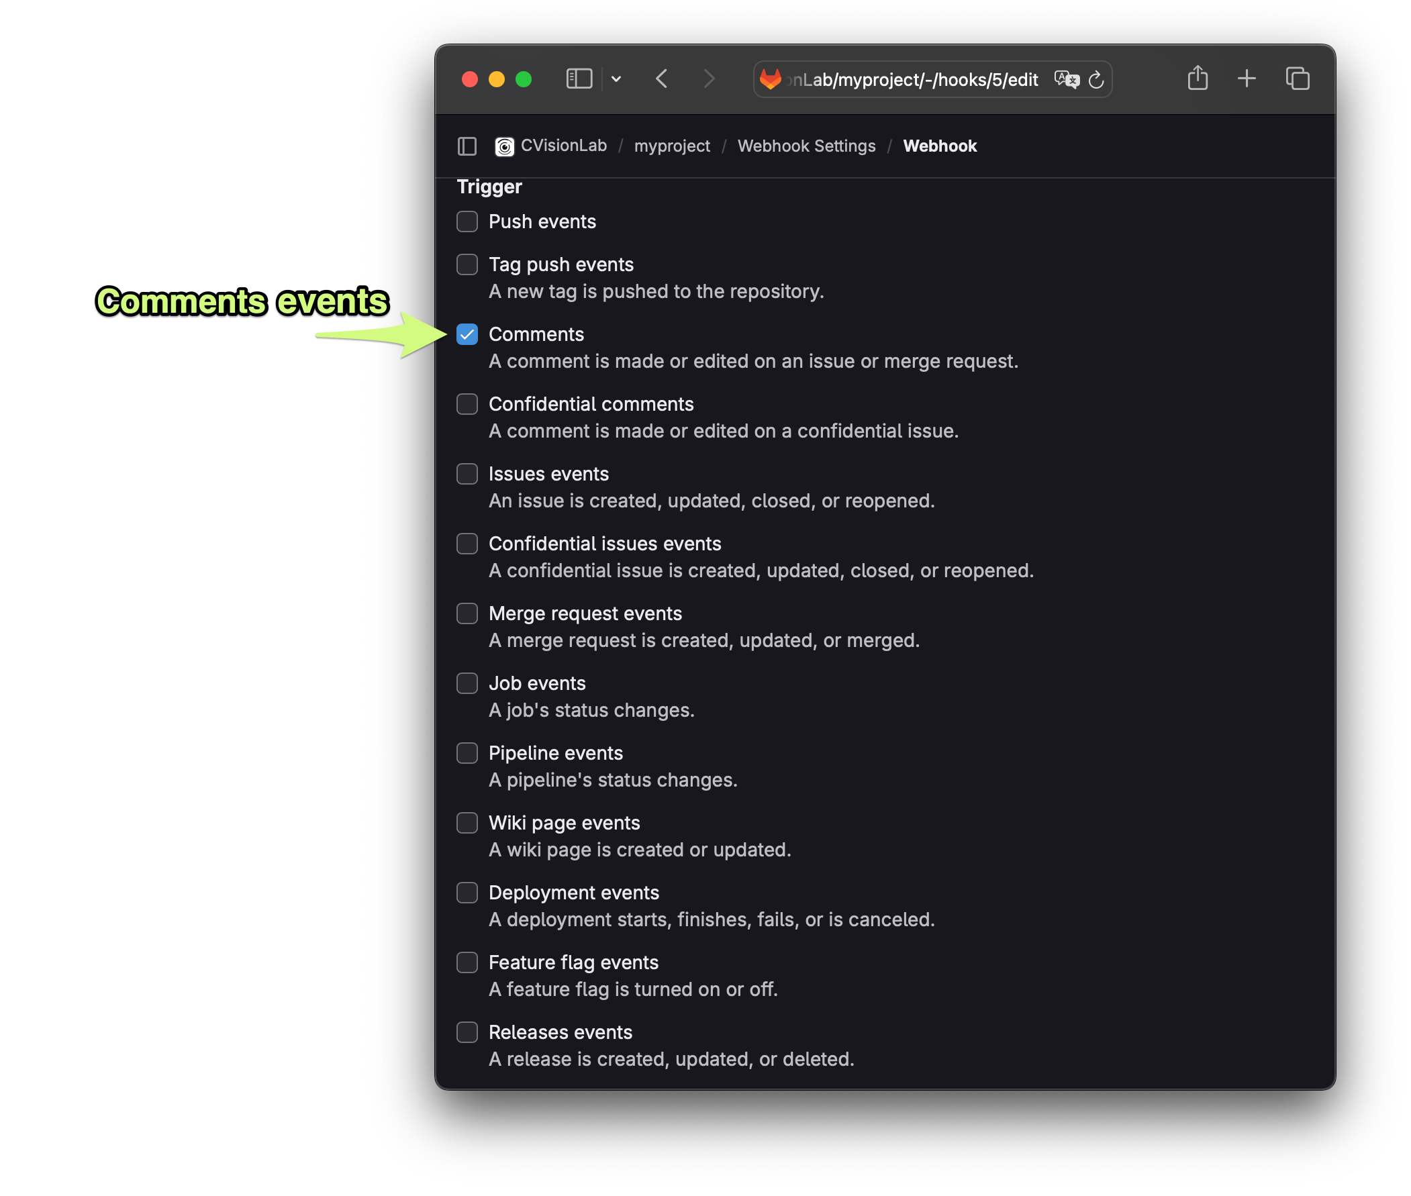
Task: Disable the Comments trigger
Action: tap(467, 334)
